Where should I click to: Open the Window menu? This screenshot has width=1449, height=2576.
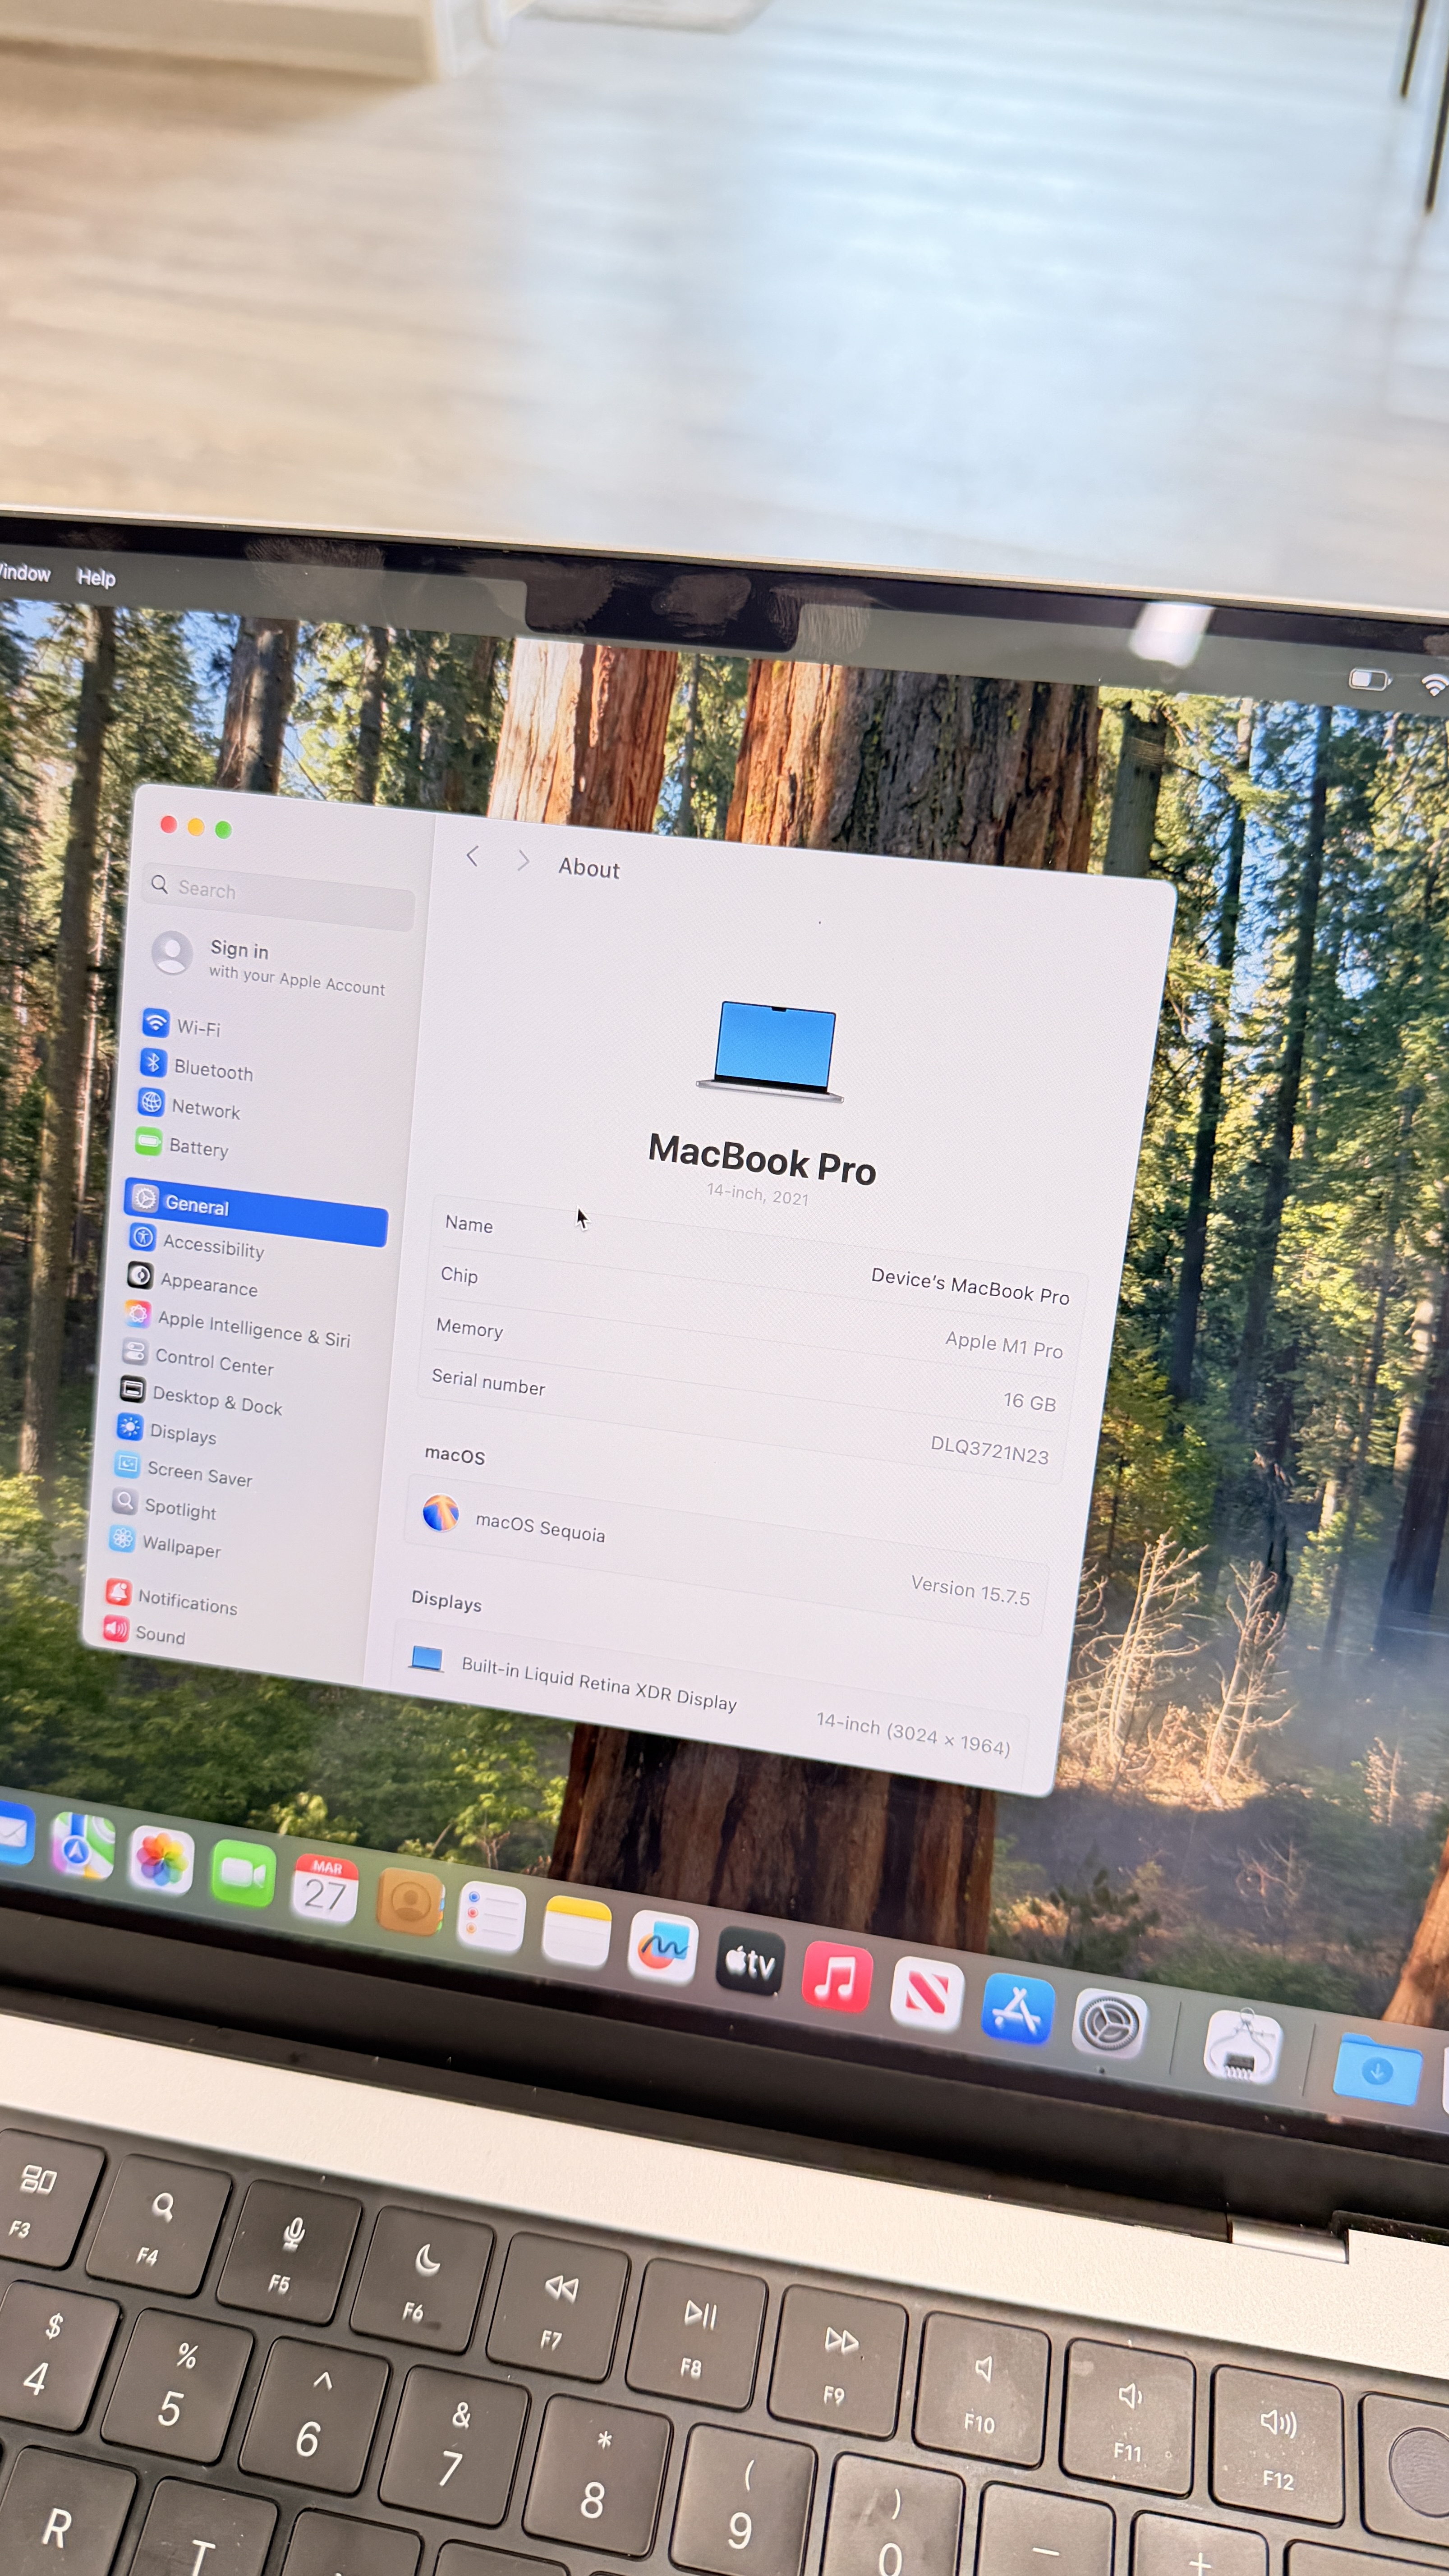coord(24,573)
